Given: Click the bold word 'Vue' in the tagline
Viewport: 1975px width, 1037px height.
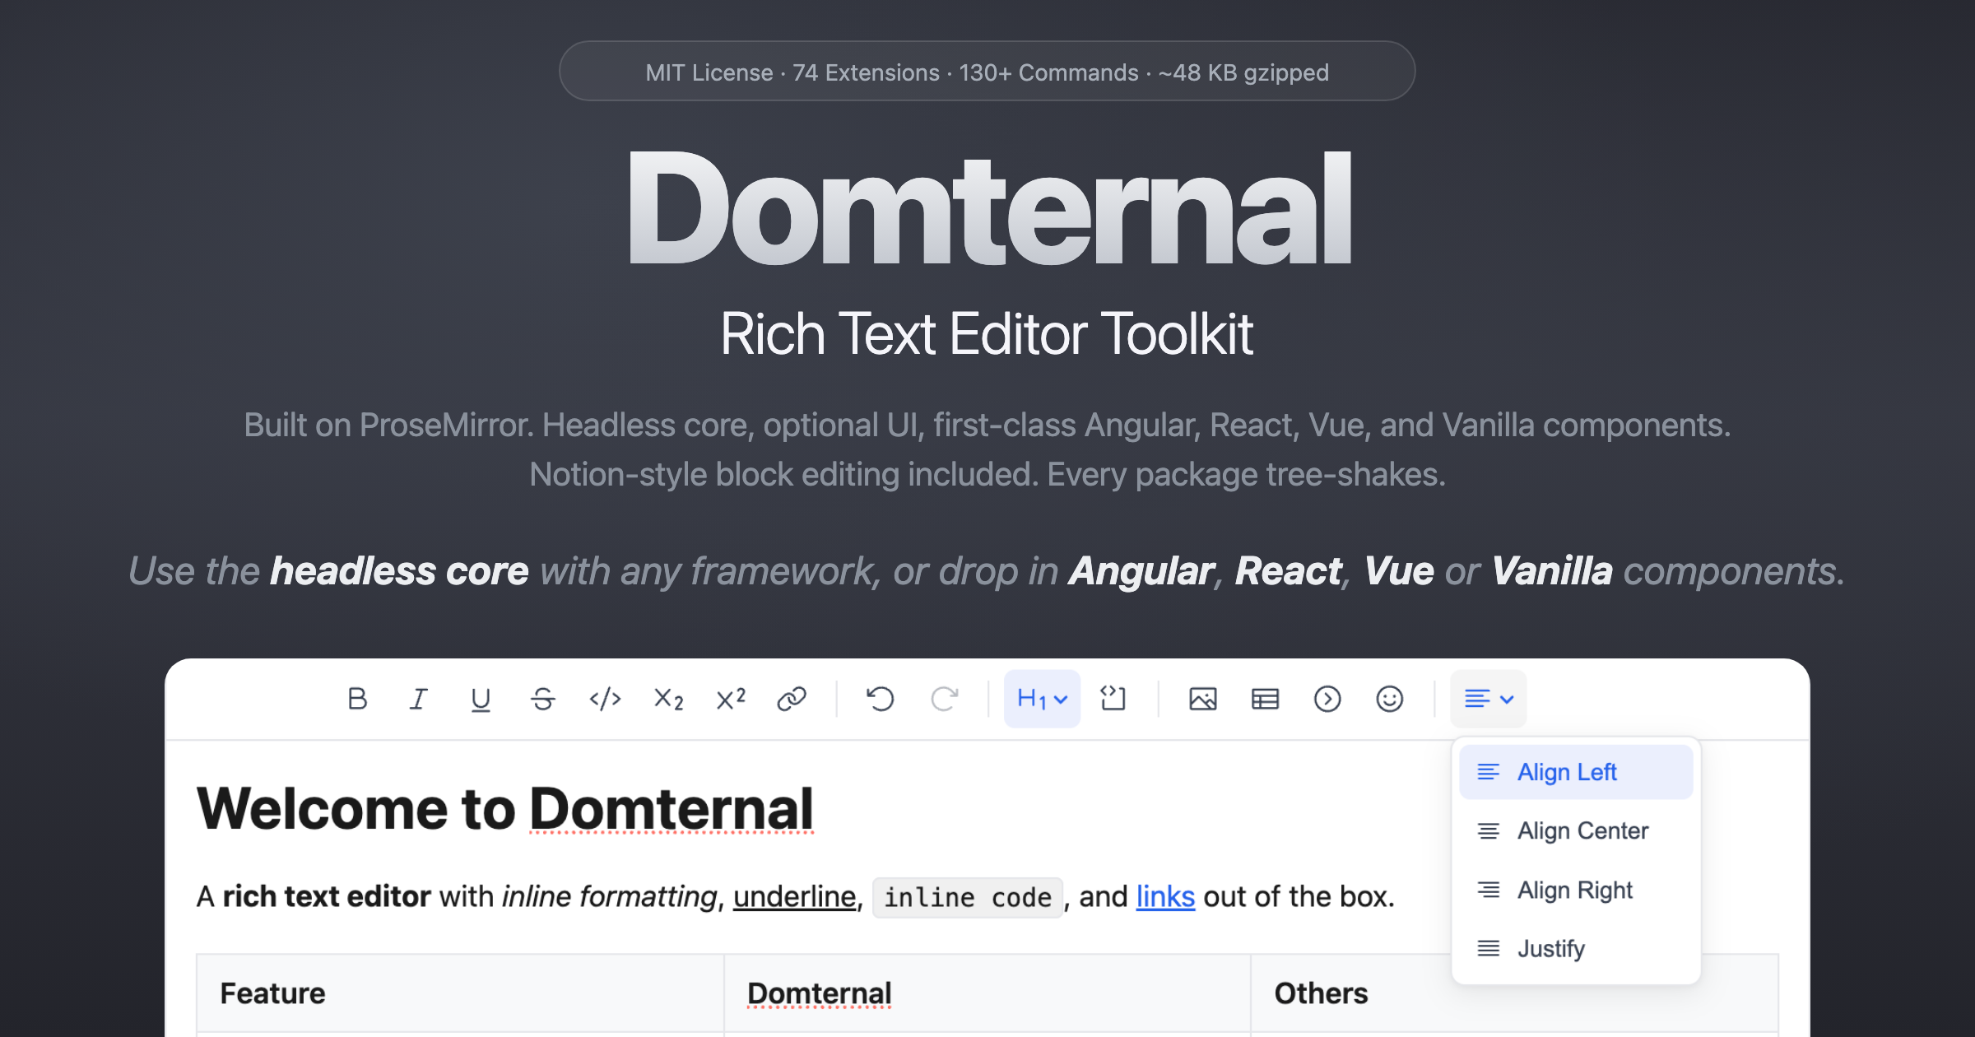Looking at the screenshot, I should 1399,571.
